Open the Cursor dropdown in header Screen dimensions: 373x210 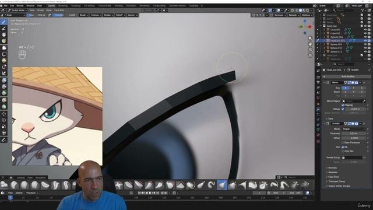(132, 15)
